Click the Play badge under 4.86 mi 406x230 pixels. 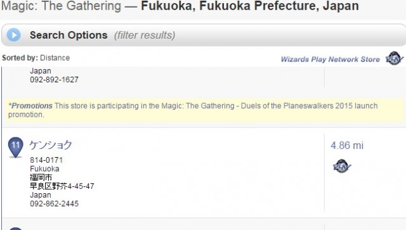342,166
